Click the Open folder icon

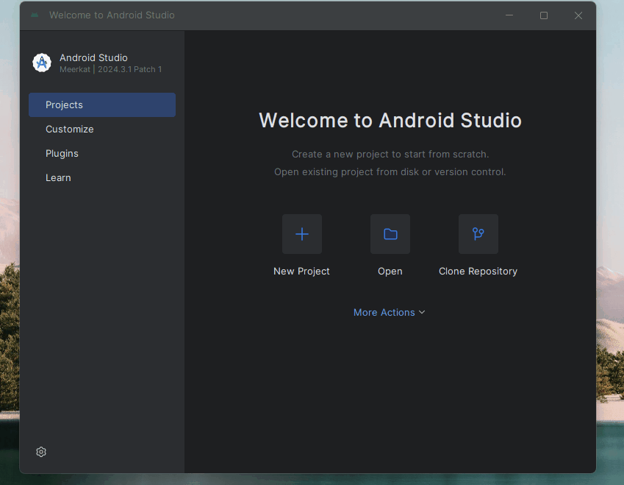pyautogui.click(x=390, y=234)
